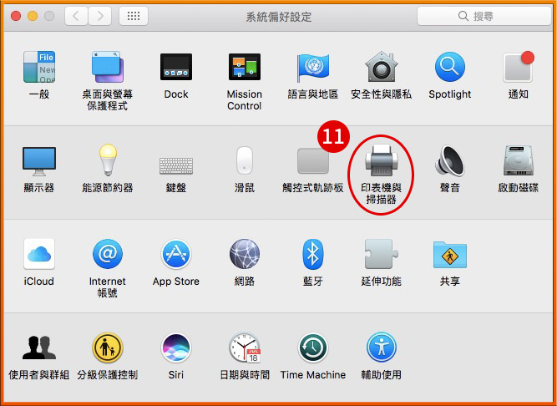The width and height of the screenshot is (557, 406).
Task: Open 延伸功能 extensions pane
Action: [381, 254]
